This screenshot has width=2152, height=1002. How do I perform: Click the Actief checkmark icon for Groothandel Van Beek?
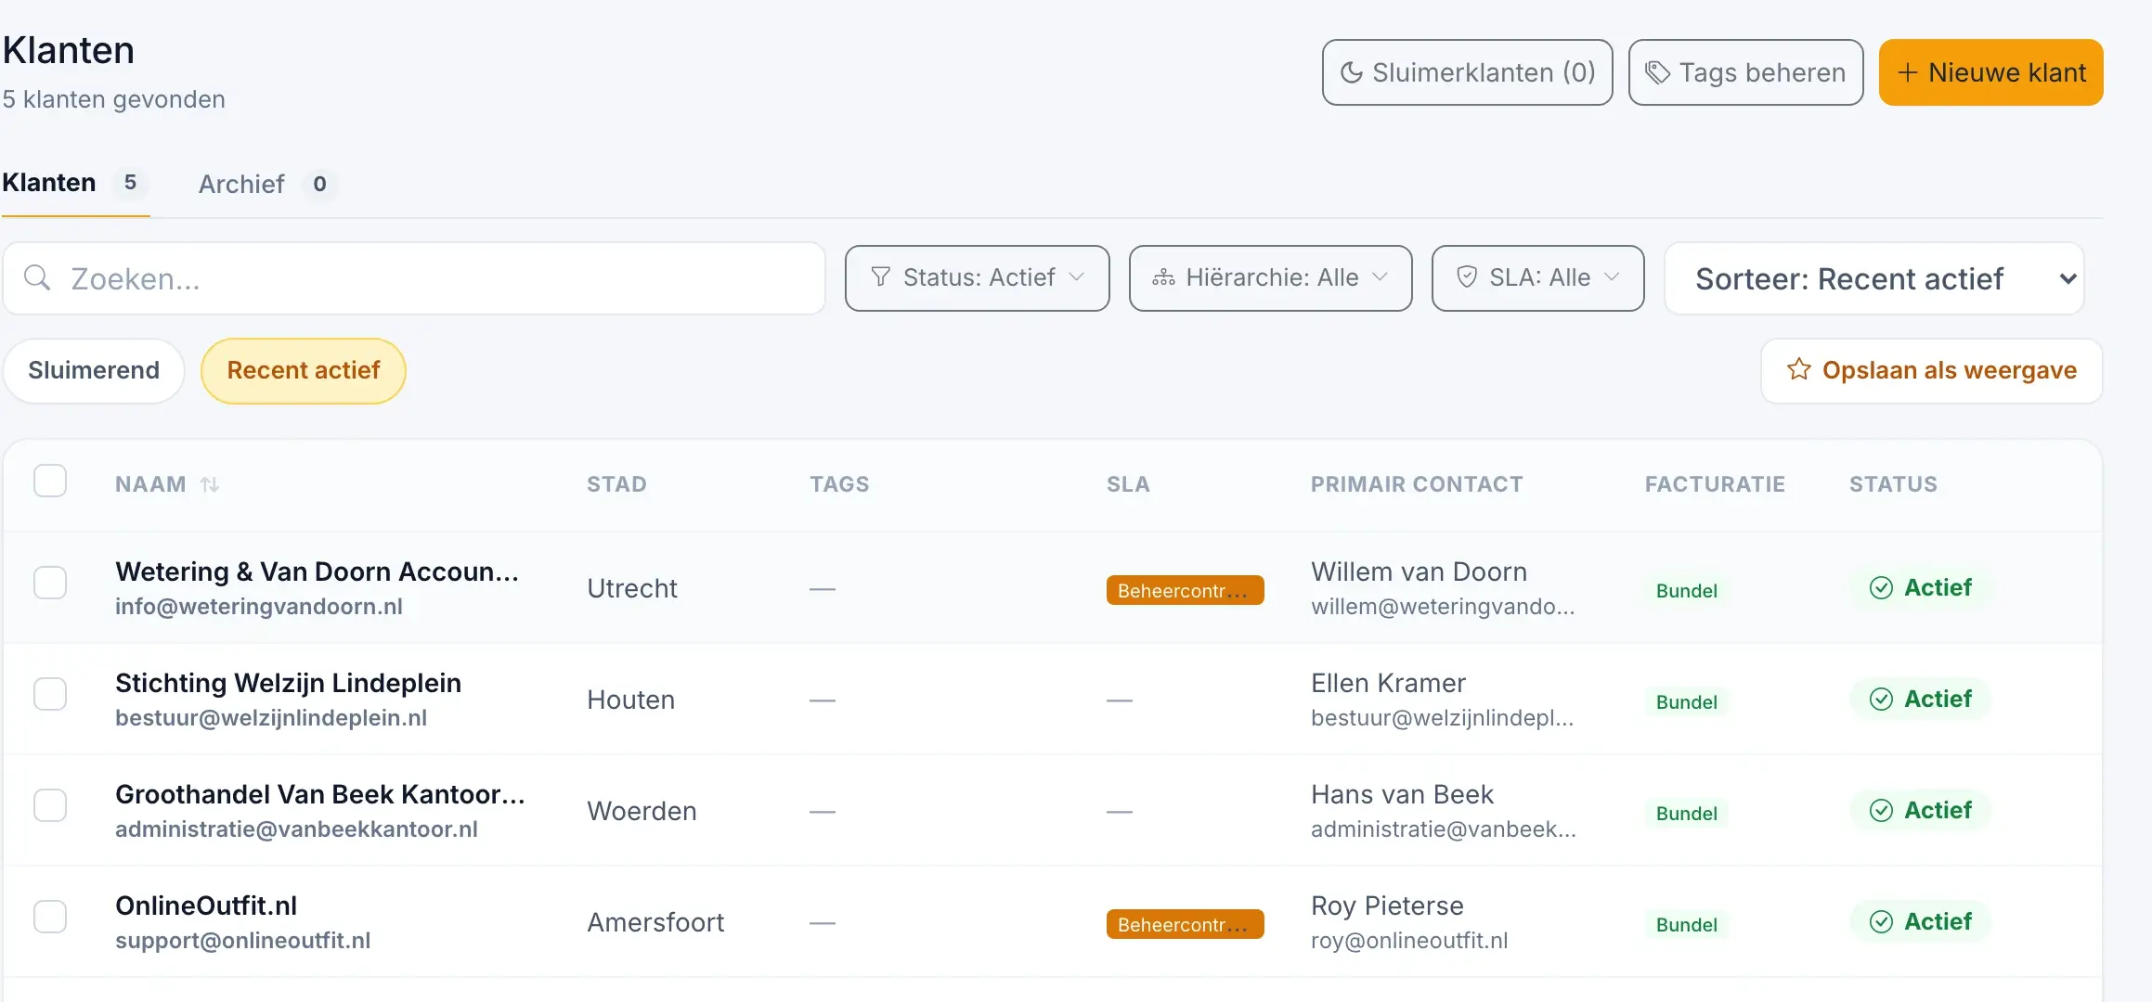[1881, 811]
